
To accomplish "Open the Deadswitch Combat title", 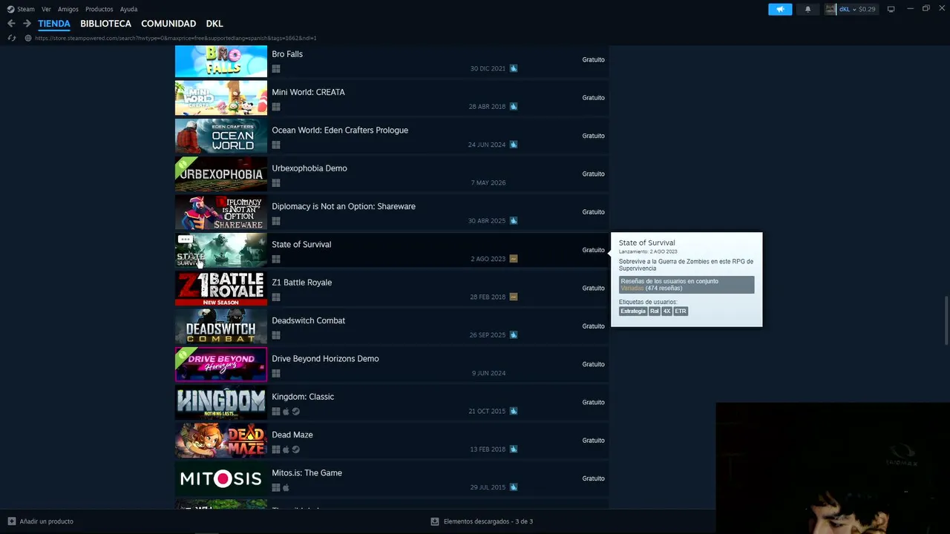I will tap(309, 320).
